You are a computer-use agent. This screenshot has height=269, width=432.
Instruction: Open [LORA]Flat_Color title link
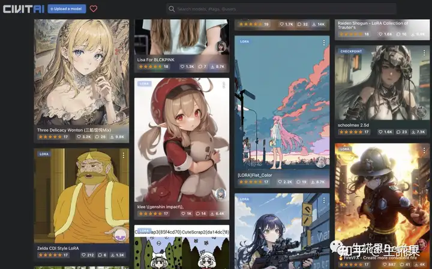point(255,175)
